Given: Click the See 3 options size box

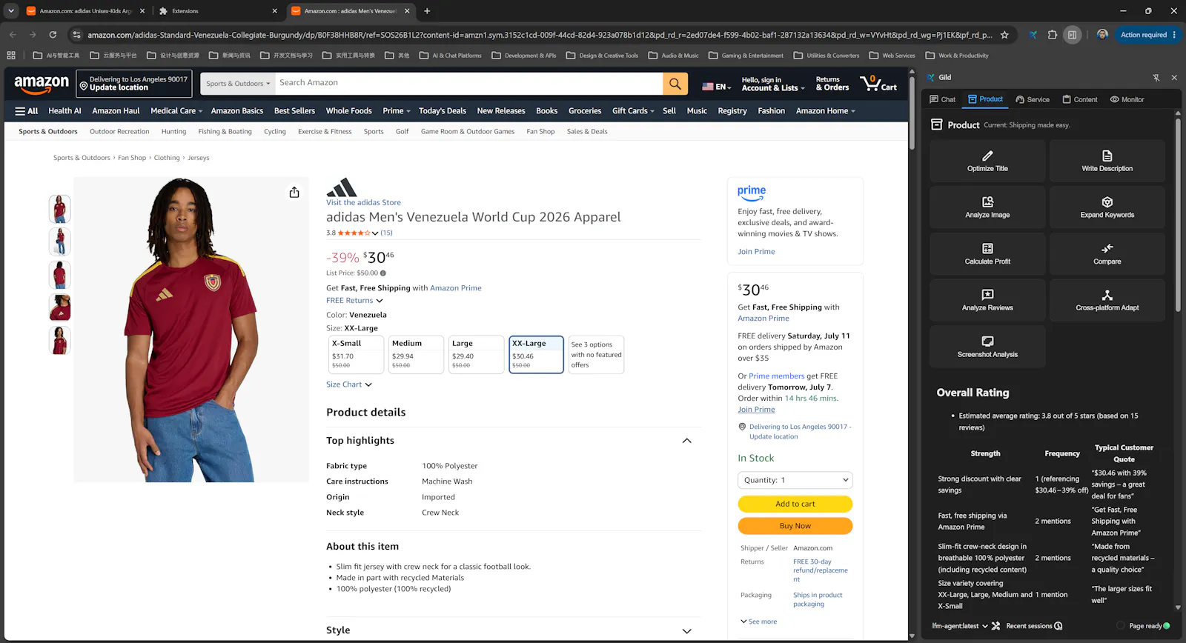Looking at the screenshot, I should pos(597,355).
